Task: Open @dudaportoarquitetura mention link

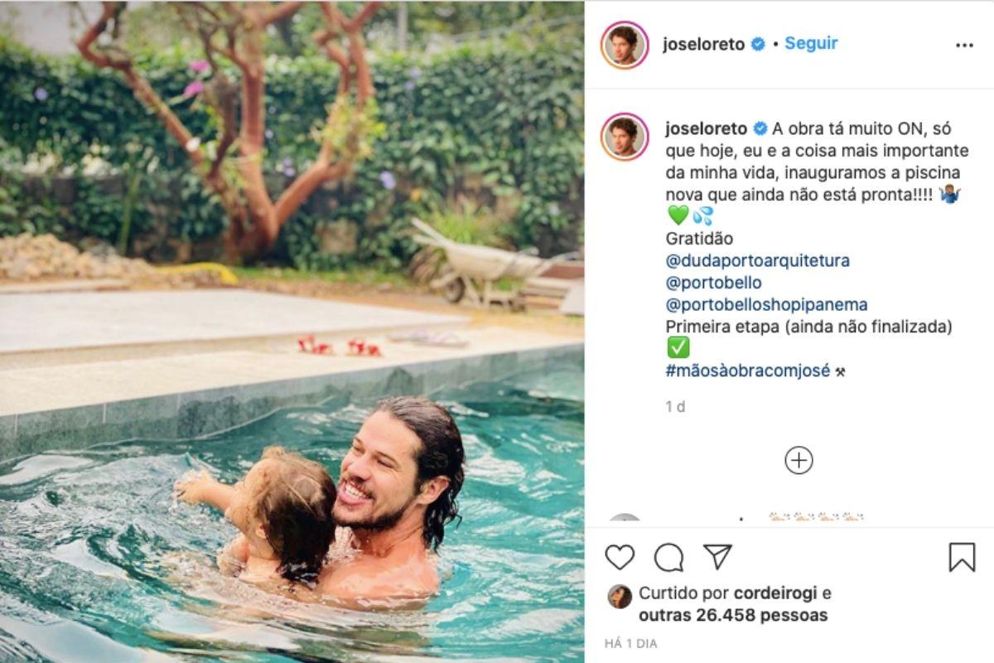Action: [758, 261]
